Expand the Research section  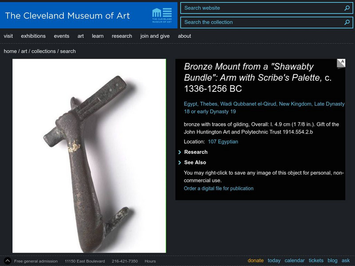(x=196, y=152)
